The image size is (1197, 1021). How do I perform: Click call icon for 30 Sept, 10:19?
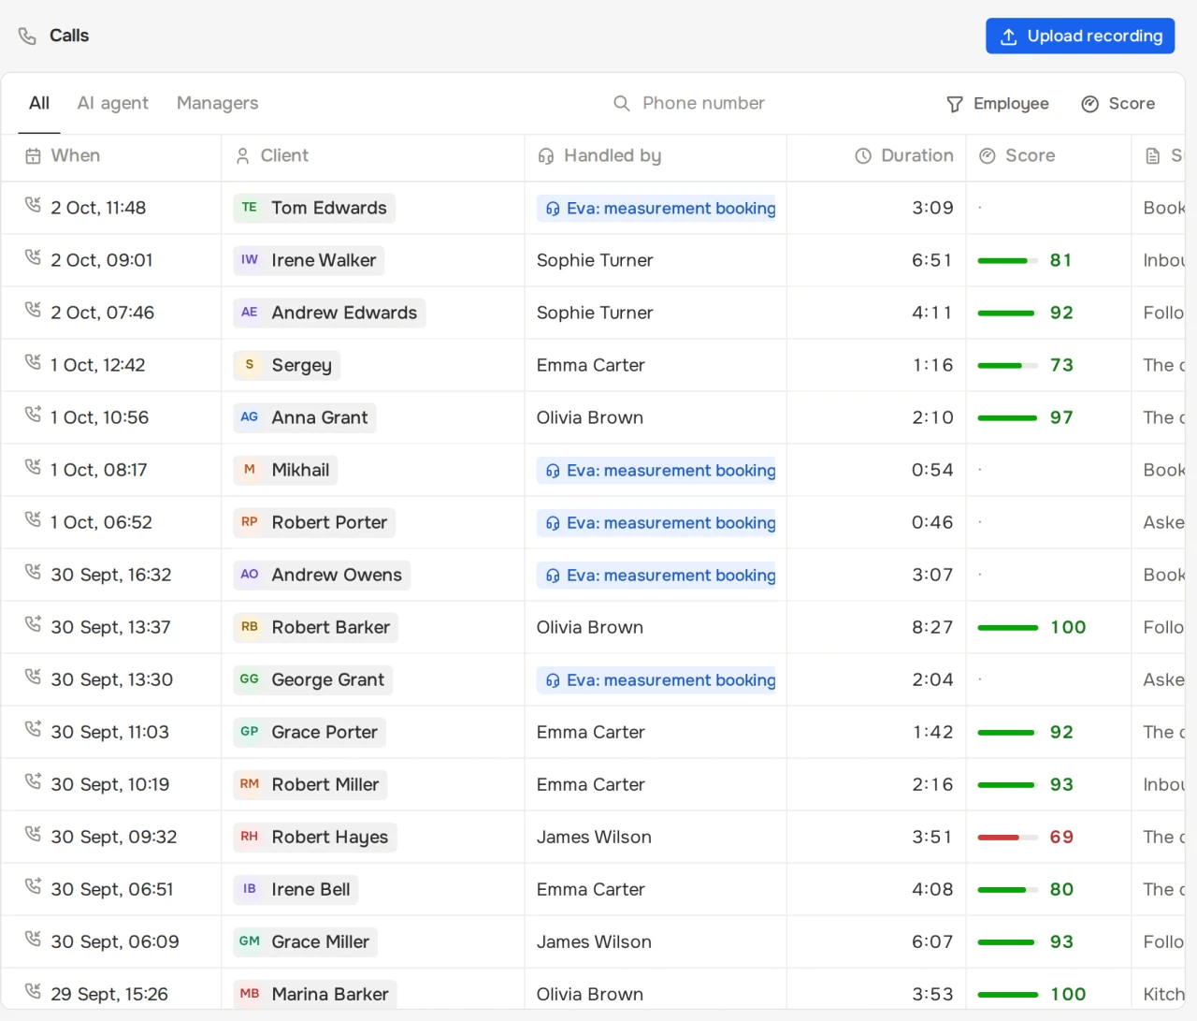pyautogui.click(x=33, y=780)
